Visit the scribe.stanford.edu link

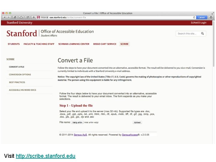click(46, 156)
